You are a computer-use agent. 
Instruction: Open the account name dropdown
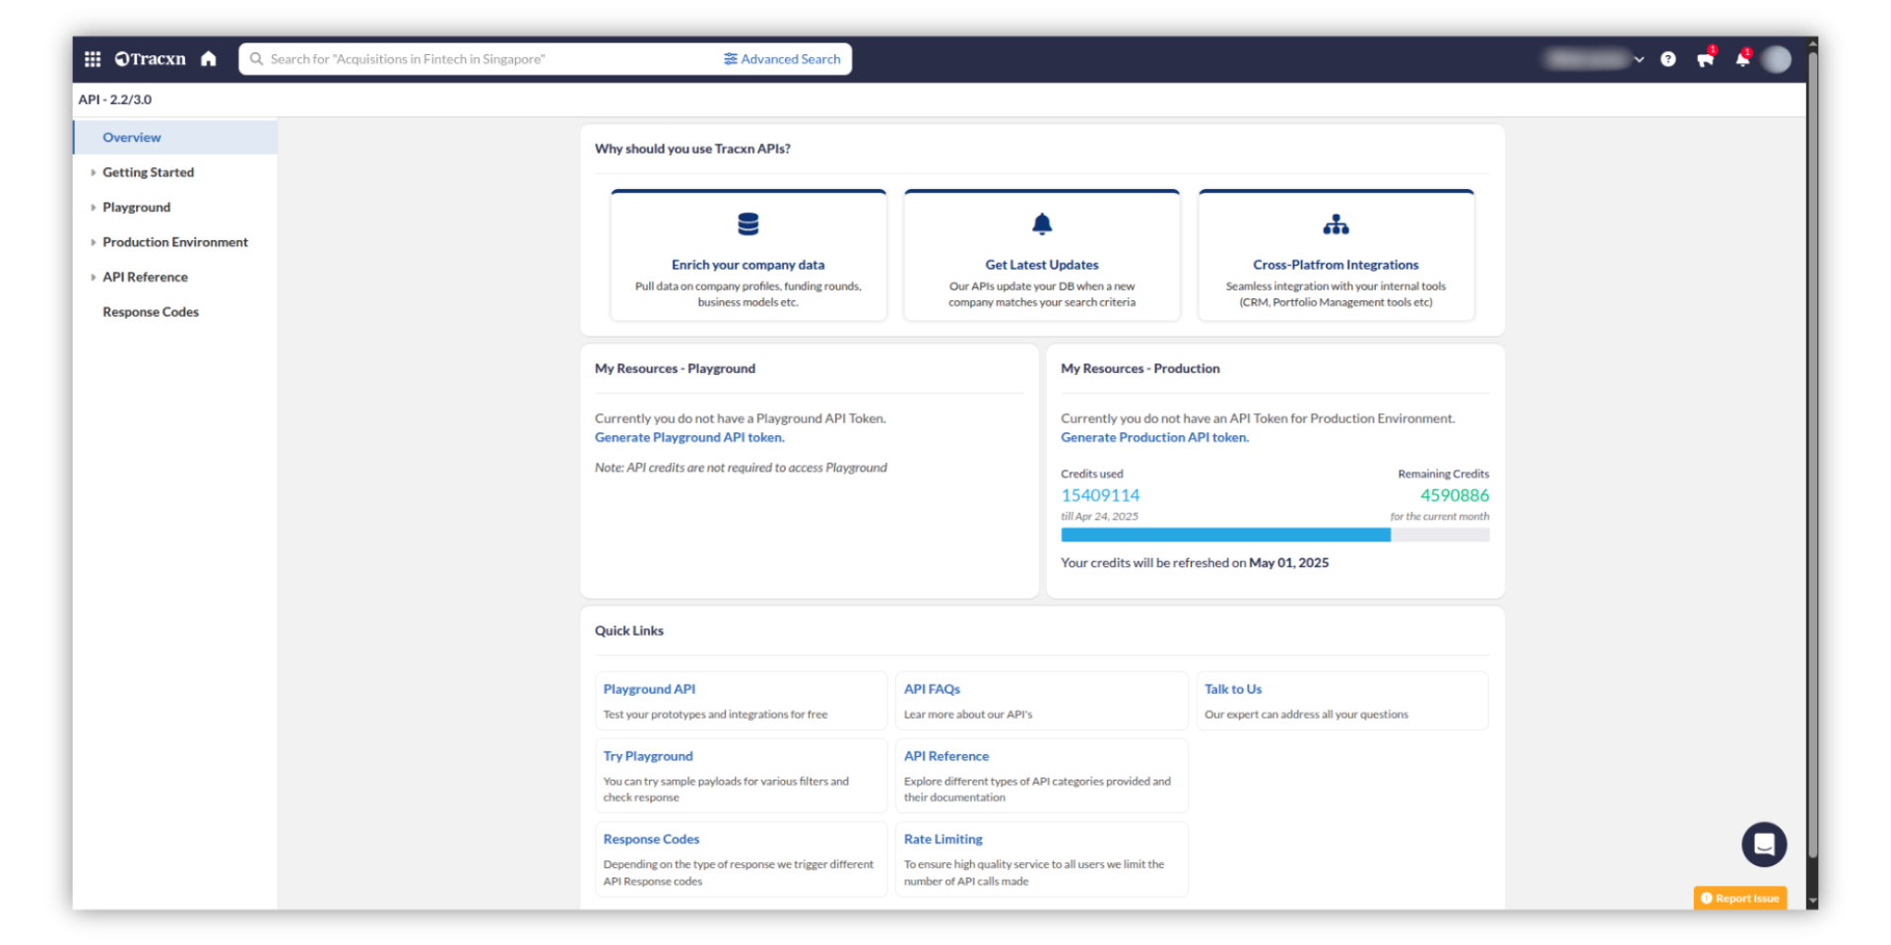(1595, 59)
